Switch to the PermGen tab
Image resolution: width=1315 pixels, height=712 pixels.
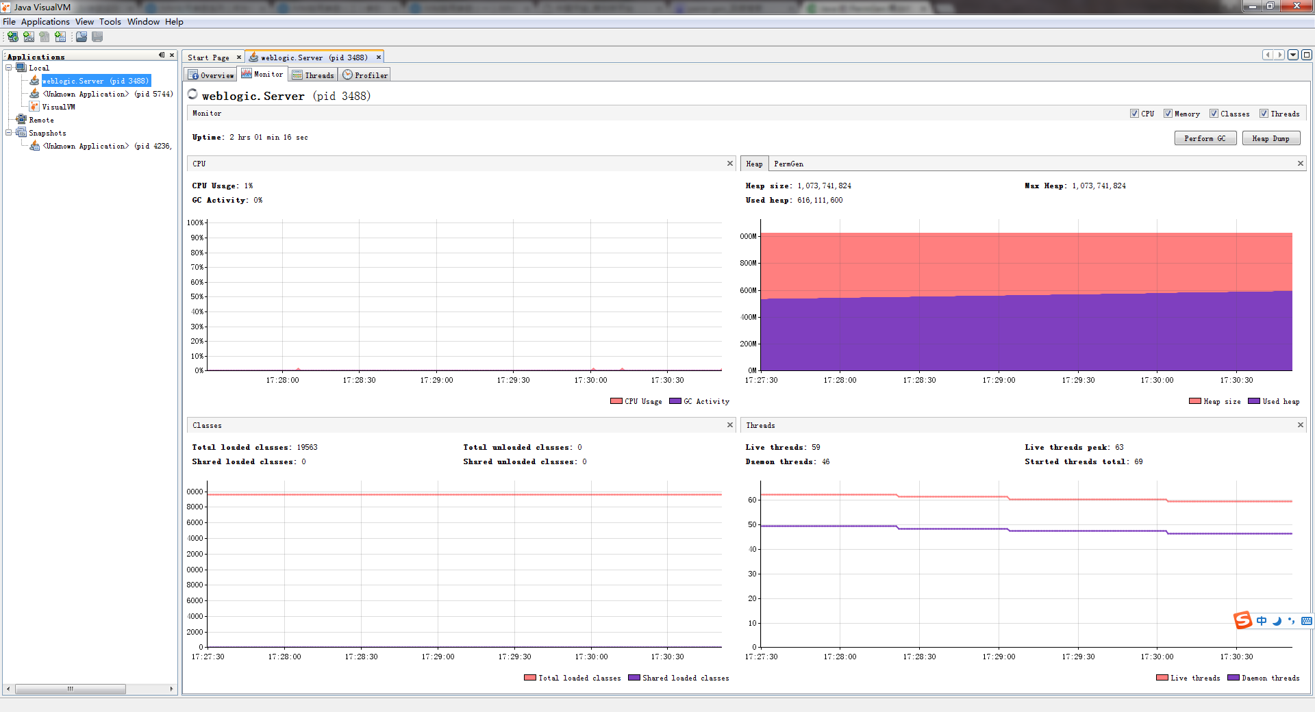tap(788, 164)
